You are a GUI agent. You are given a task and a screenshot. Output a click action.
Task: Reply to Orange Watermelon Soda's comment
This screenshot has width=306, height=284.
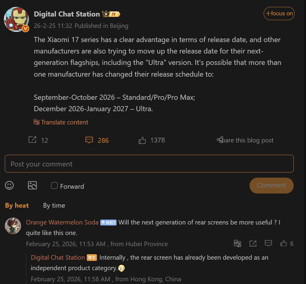268,243
